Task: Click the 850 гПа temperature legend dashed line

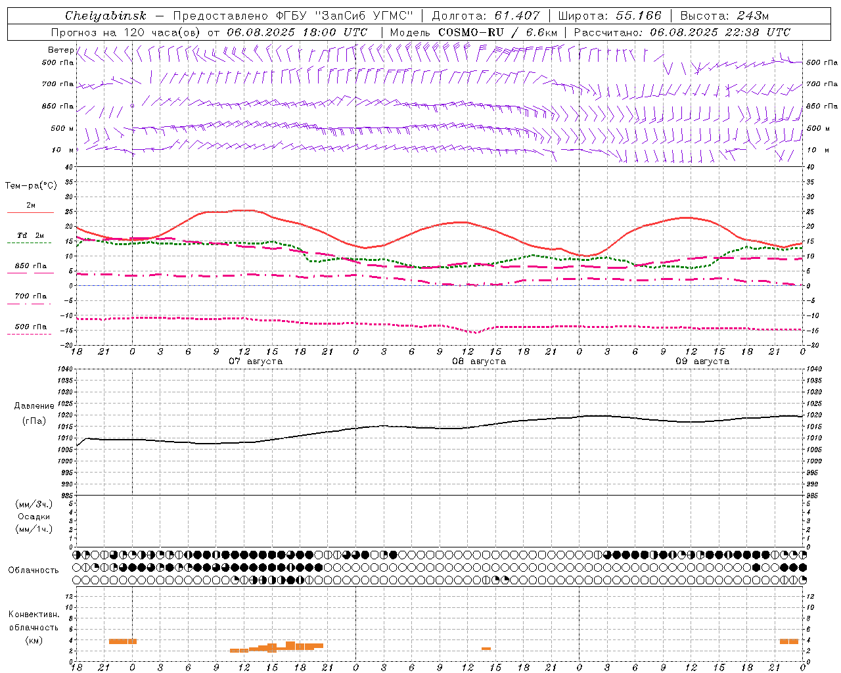Action: [30, 273]
